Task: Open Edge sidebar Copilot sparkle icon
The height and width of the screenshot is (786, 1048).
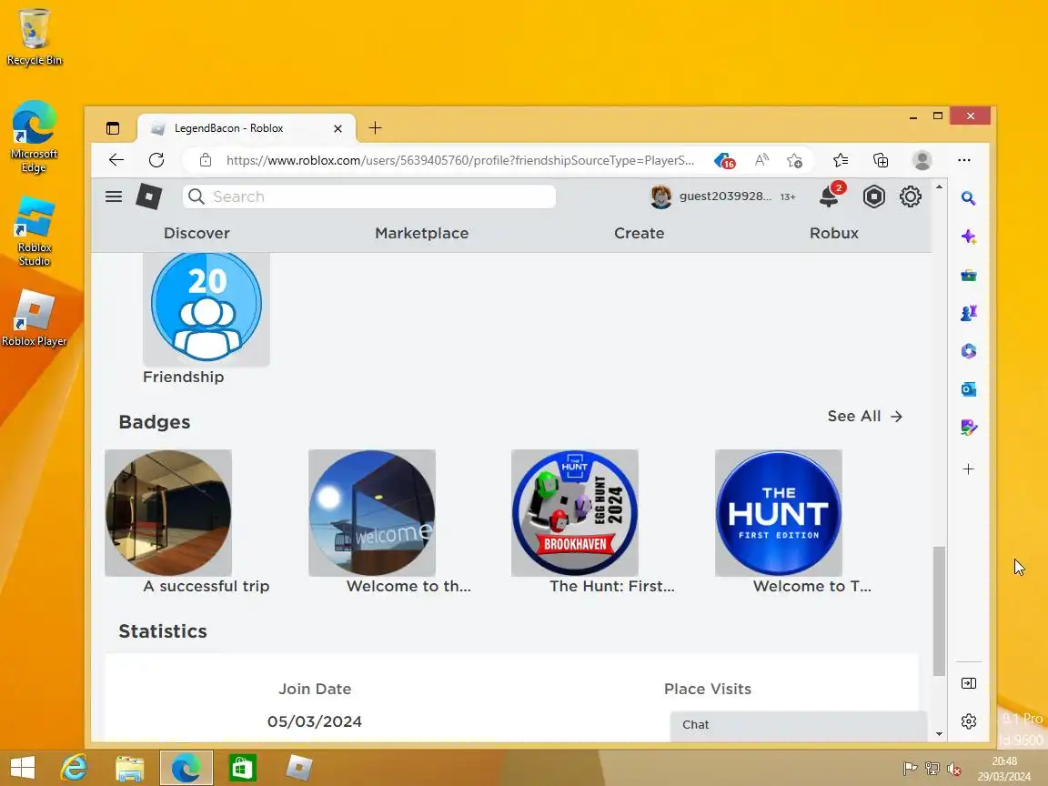Action: click(x=969, y=237)
